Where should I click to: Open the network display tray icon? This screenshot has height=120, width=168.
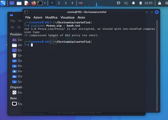tap(118, 3)
